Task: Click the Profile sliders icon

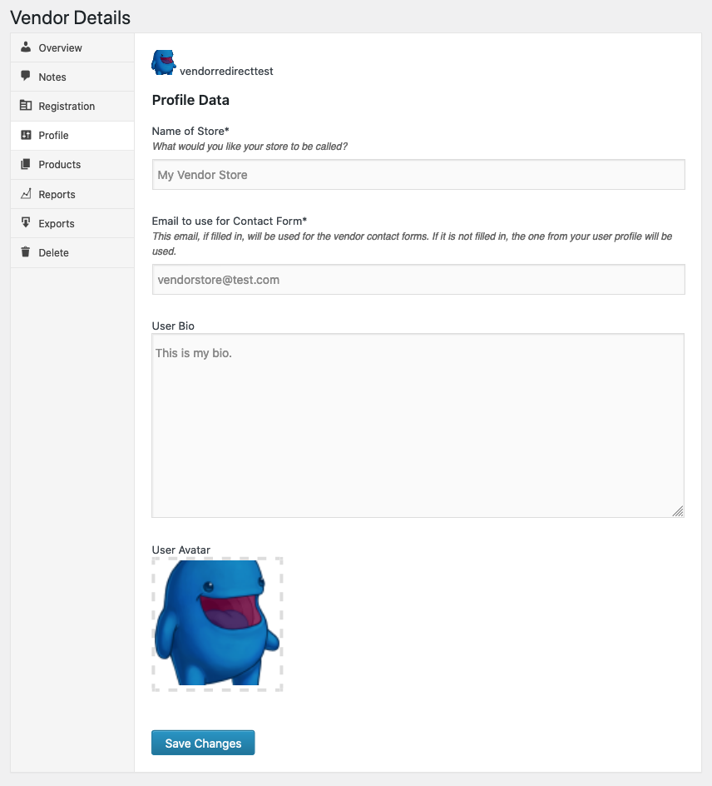Action: (x=26, y=135)
